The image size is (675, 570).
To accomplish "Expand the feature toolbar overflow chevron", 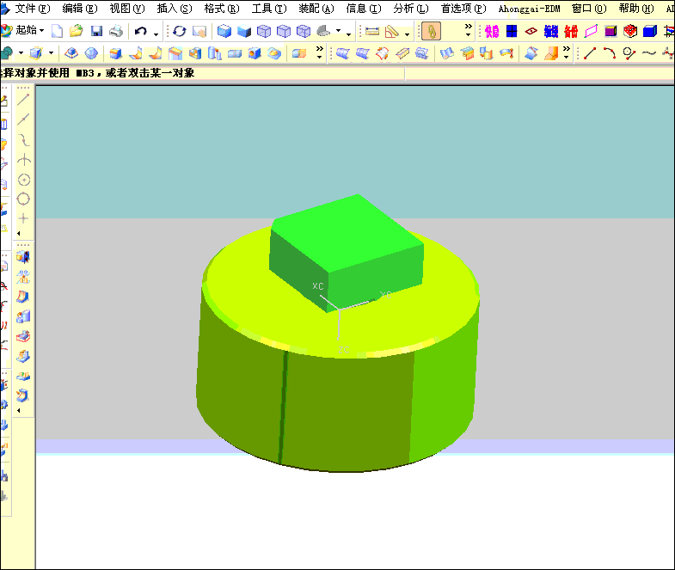I will [x=319, y=52].
